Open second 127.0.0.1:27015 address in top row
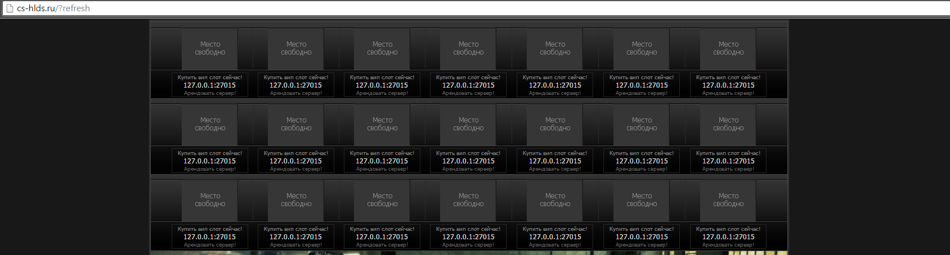This screenshot has height=255, width=950. point(296,85)
